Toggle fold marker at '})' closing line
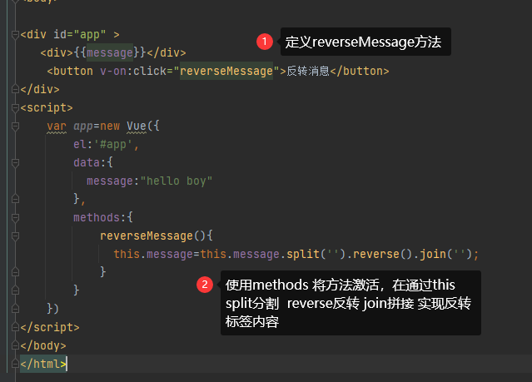532x382 pixels. click(15, 309)
